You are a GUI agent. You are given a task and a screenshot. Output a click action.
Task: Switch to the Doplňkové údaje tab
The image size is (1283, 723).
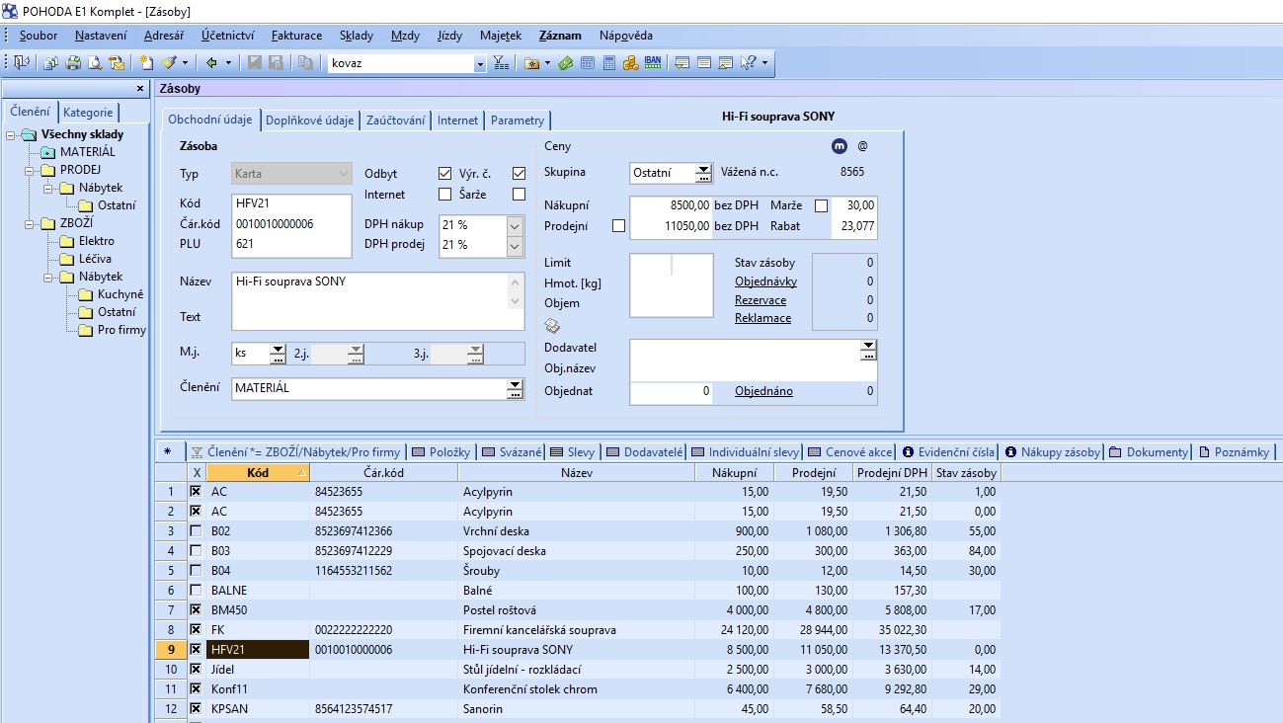pyautogui.click(x=310, y=120)
